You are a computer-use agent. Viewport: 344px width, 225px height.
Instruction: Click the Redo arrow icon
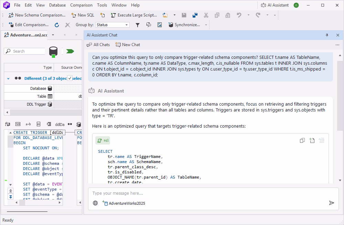258,15
